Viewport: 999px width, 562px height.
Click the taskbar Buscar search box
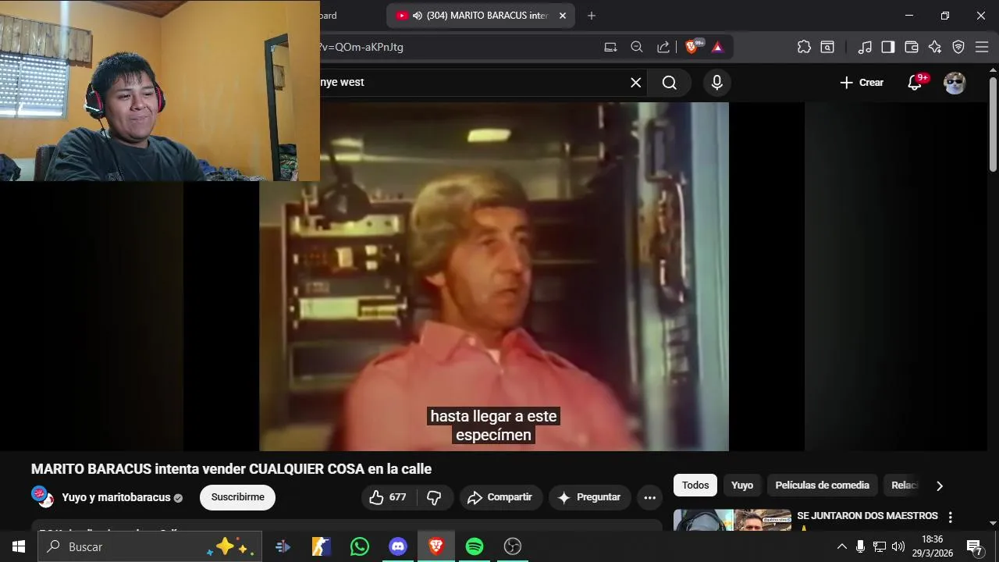[x=148, y=546]
